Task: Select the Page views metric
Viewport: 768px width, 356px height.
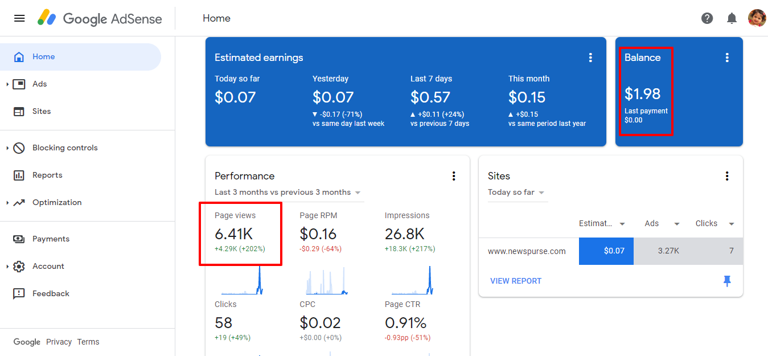Action: point(240,234)
